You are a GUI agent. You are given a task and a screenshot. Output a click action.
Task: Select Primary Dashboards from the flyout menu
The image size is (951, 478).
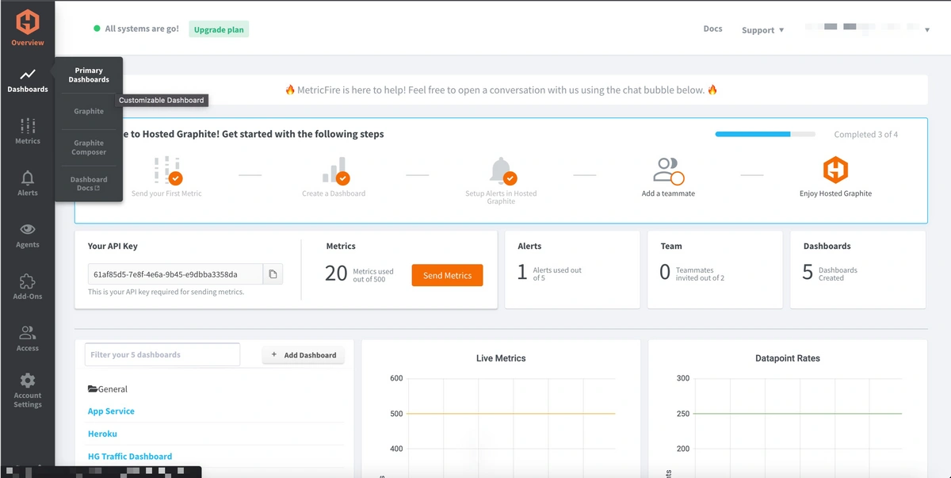89,75
